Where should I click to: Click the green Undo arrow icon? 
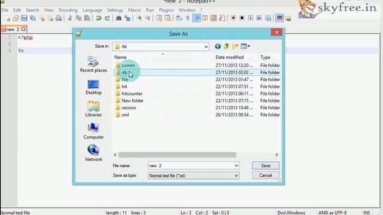coord(99,19)
